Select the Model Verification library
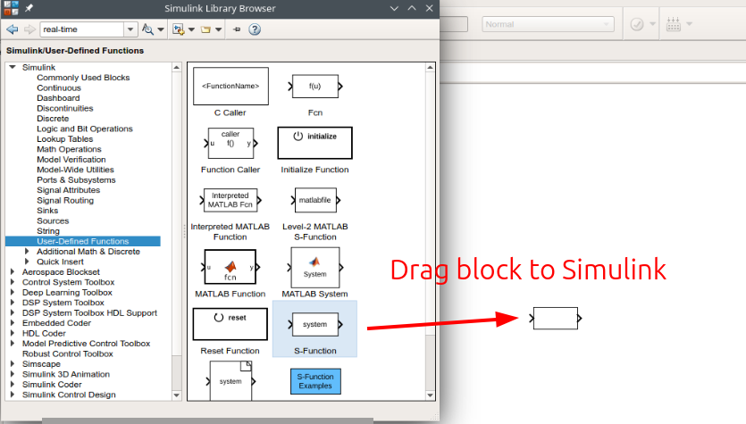The width and height of the screenshot is (746, 424). tap(71, 159)
